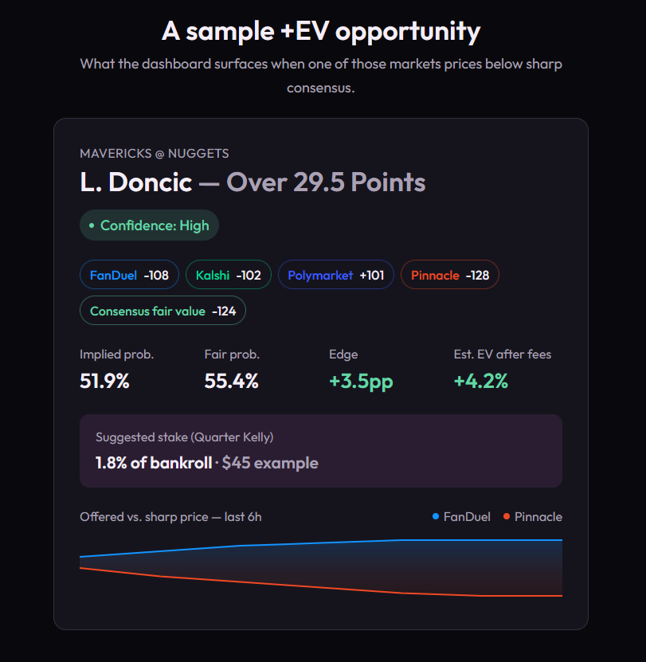Click the blue FanDuel price line
The height and width of the screenshot is (662, 646).
point(321,543)
